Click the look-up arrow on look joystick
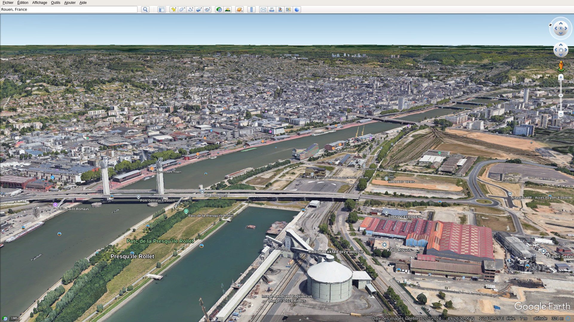The height and width of the screenshot is (322, 574). point(561,23)
